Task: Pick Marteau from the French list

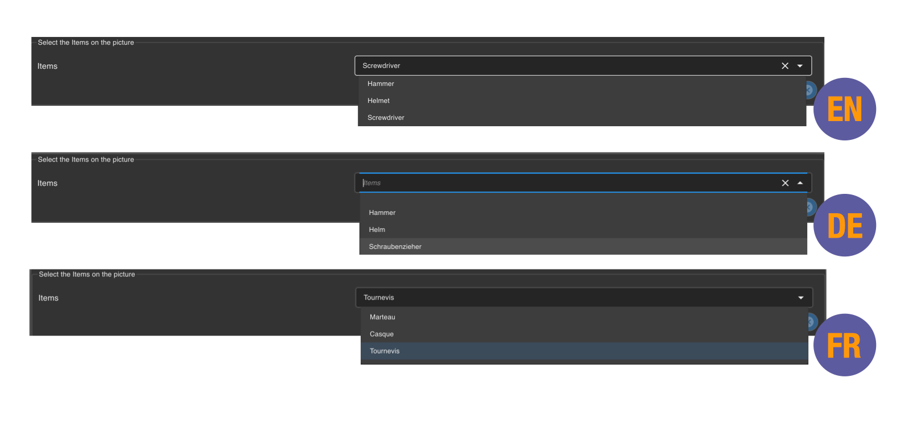Action: (x=382, y=317)
